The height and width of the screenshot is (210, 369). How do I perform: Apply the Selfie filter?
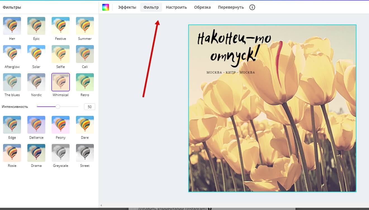click(61, 54)
